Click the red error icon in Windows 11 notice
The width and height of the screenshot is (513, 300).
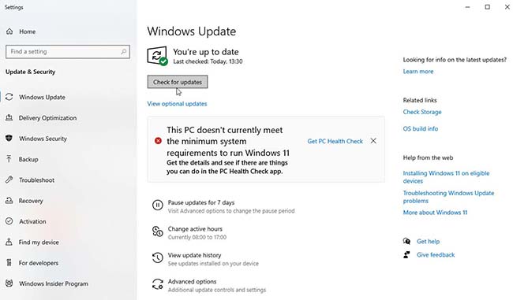coord(158,141)
